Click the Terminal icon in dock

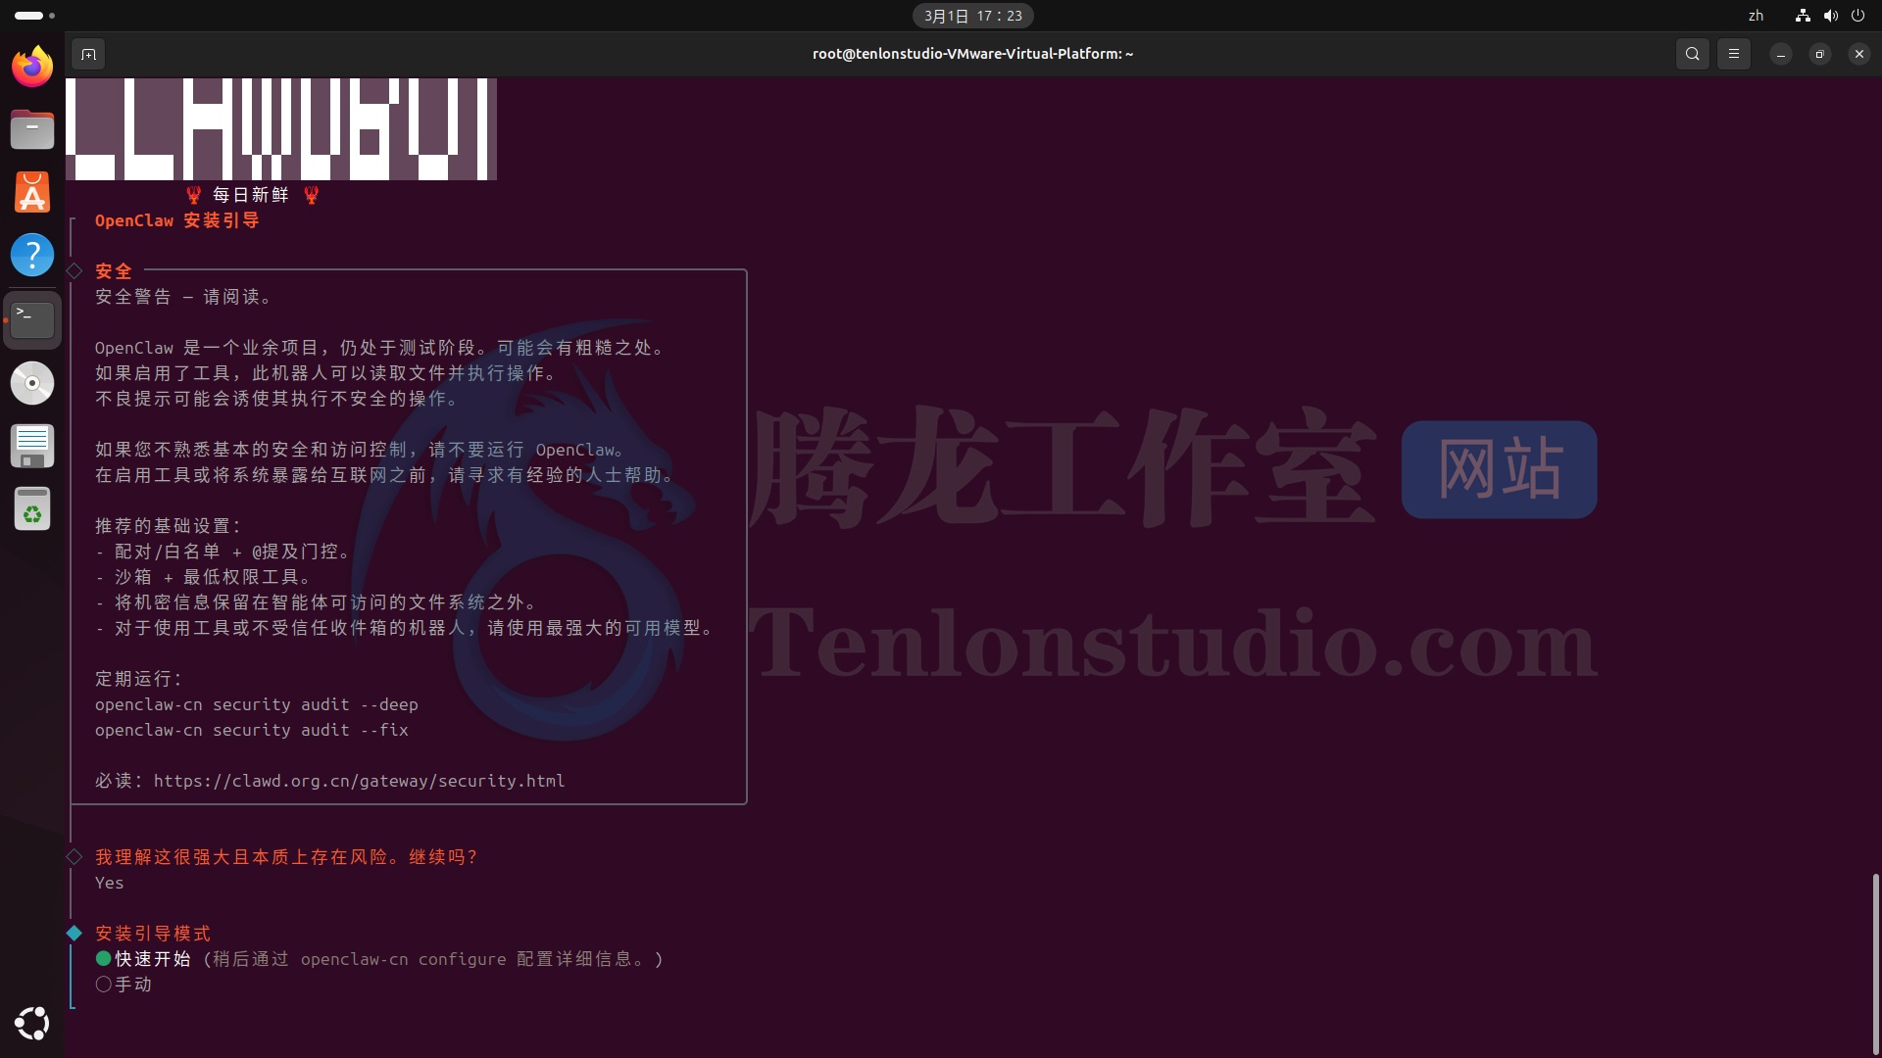[x=32, y=319]
